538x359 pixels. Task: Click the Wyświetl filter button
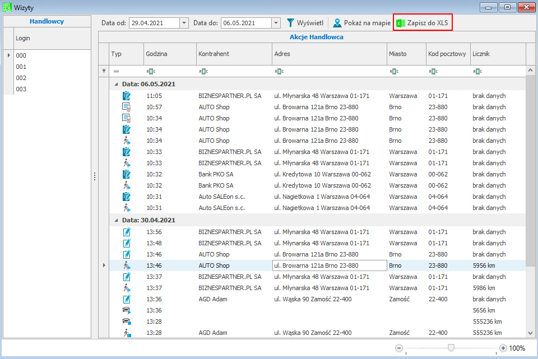point(305,23)
